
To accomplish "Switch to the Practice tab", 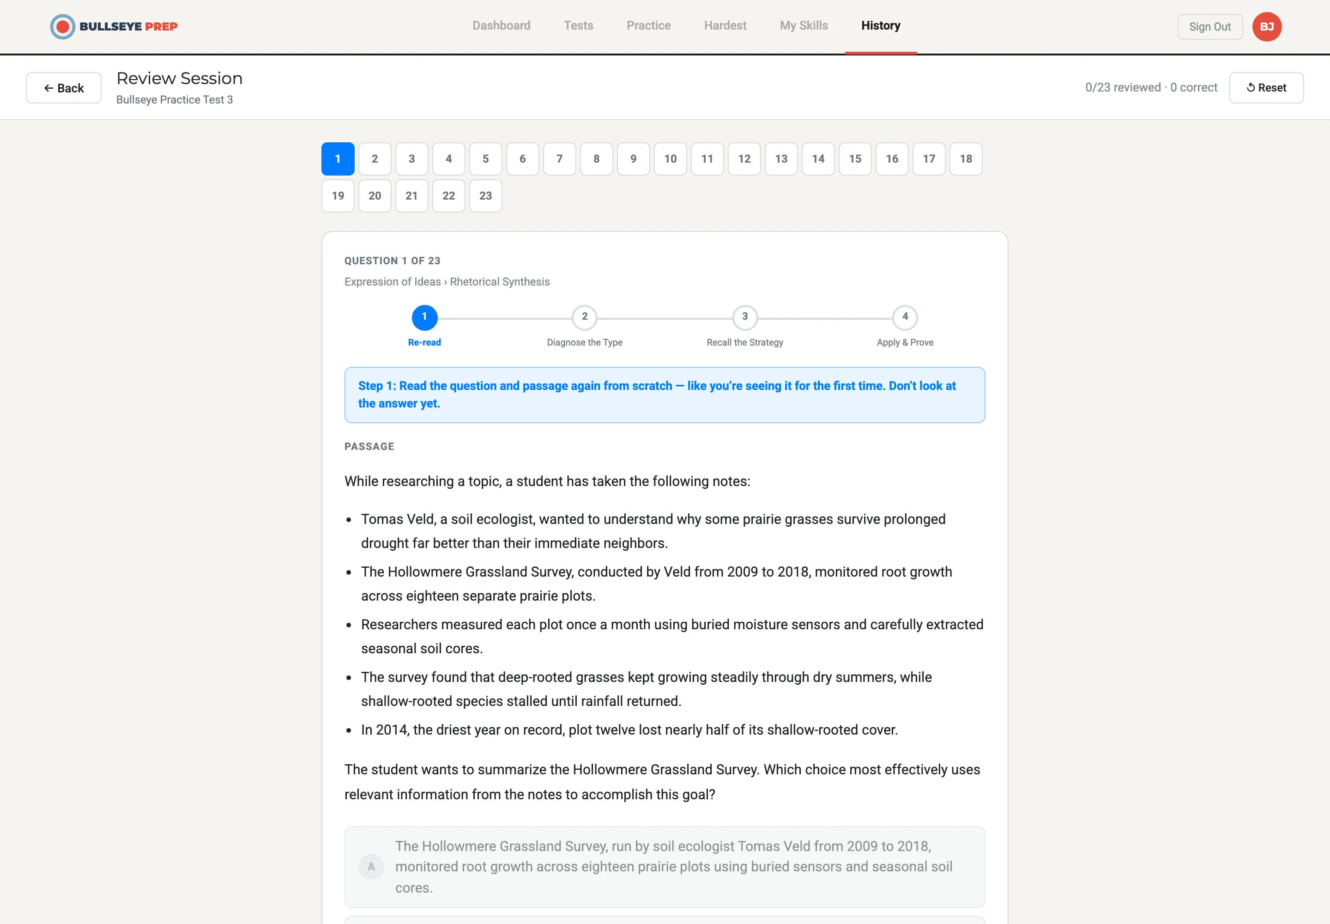I will click(648, 25).
